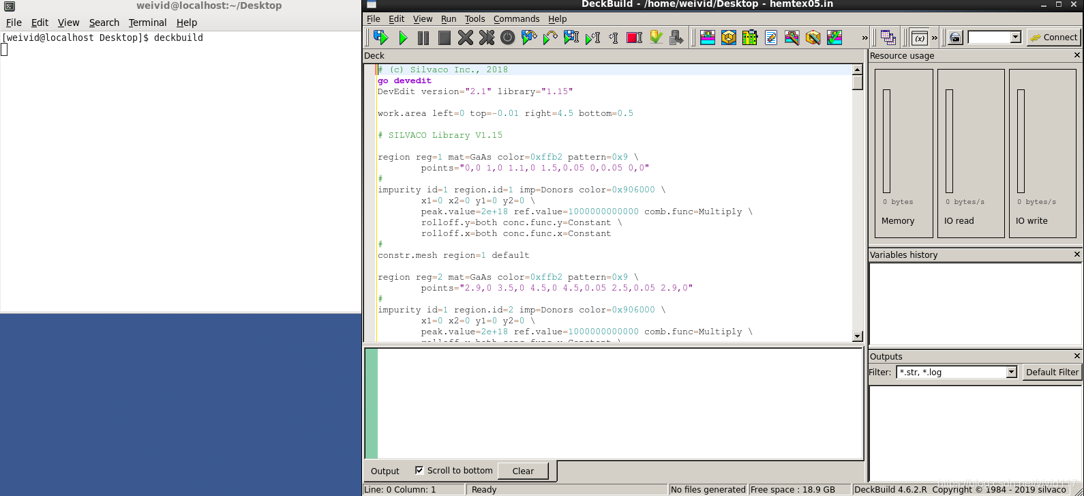The image size is (1084, 496).
Task: Click the deck editor scroll-down arrow
Action: click(x=858, y=336)
